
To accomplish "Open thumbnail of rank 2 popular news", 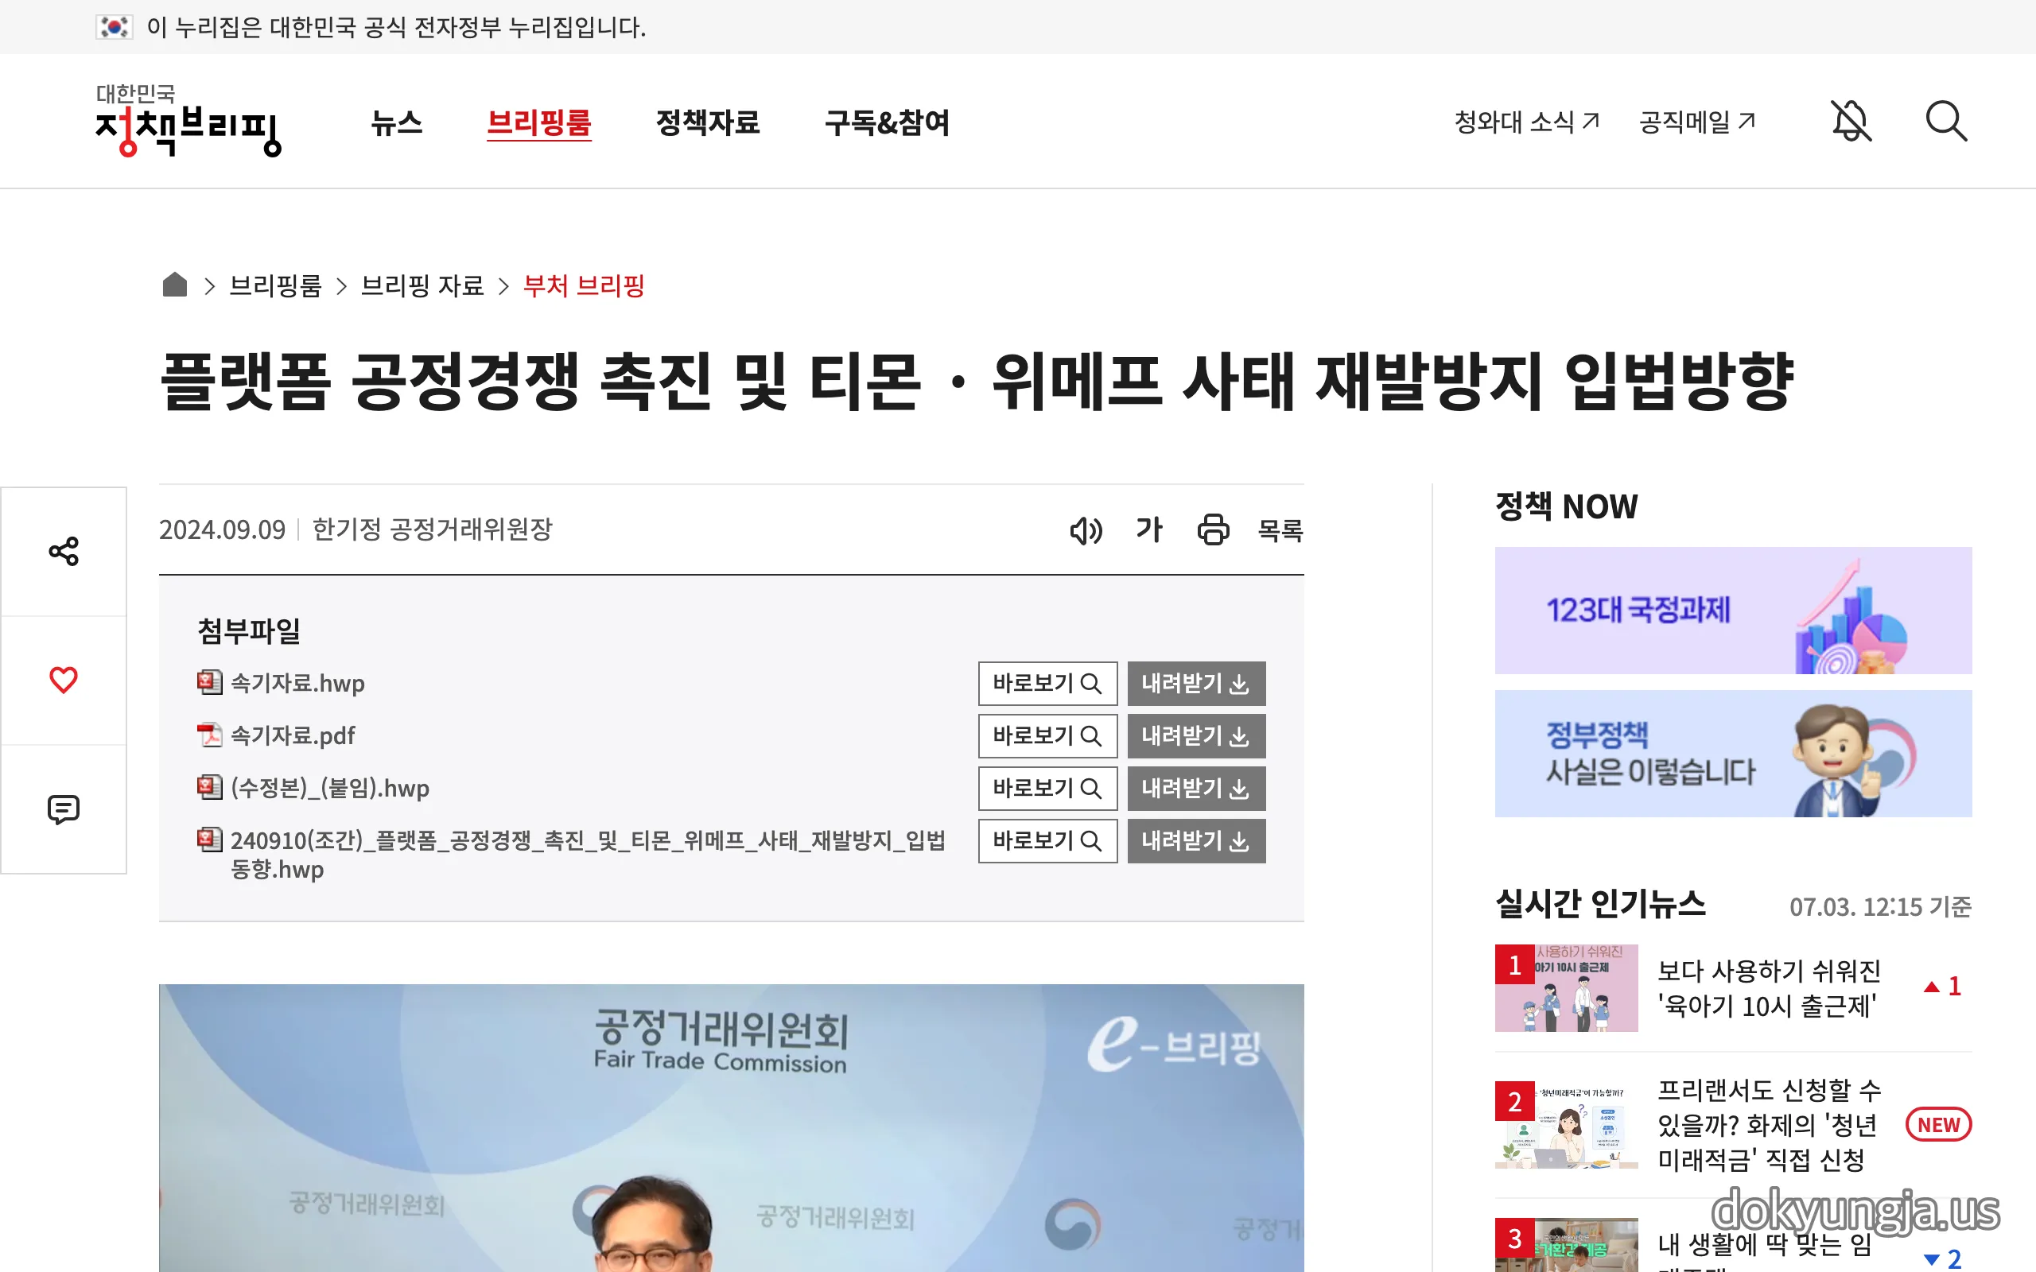I will click(1567, 1125).
